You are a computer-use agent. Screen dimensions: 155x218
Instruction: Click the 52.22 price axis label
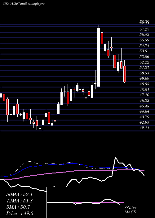click(144, 62)
